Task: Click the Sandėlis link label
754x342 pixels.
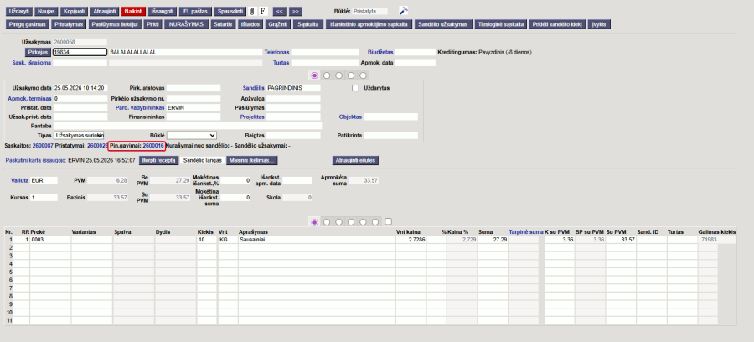Action: [x=254, y=88]
